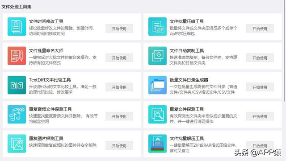Select the ZIP 文件批量压缩工具 icon

(157, 27)
